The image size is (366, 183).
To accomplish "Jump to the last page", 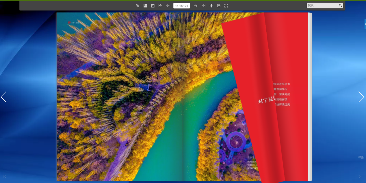I will coord(204,6).
